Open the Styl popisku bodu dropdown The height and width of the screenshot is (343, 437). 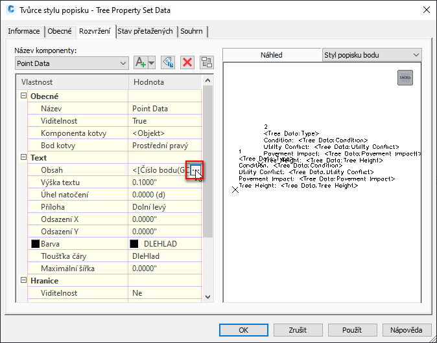372,55
